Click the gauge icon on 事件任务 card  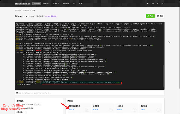(x=159, y=110)
